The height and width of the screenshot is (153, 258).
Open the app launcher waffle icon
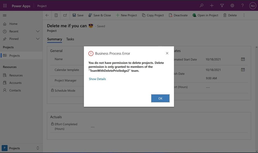pos(5,6)
